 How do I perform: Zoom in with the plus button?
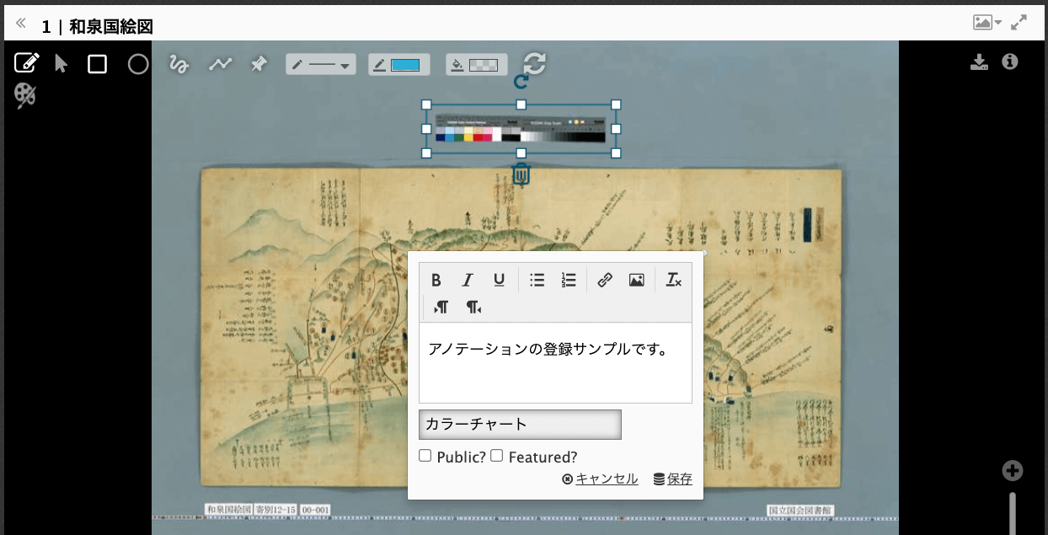pyautogui.click(x=1013, y=471)
